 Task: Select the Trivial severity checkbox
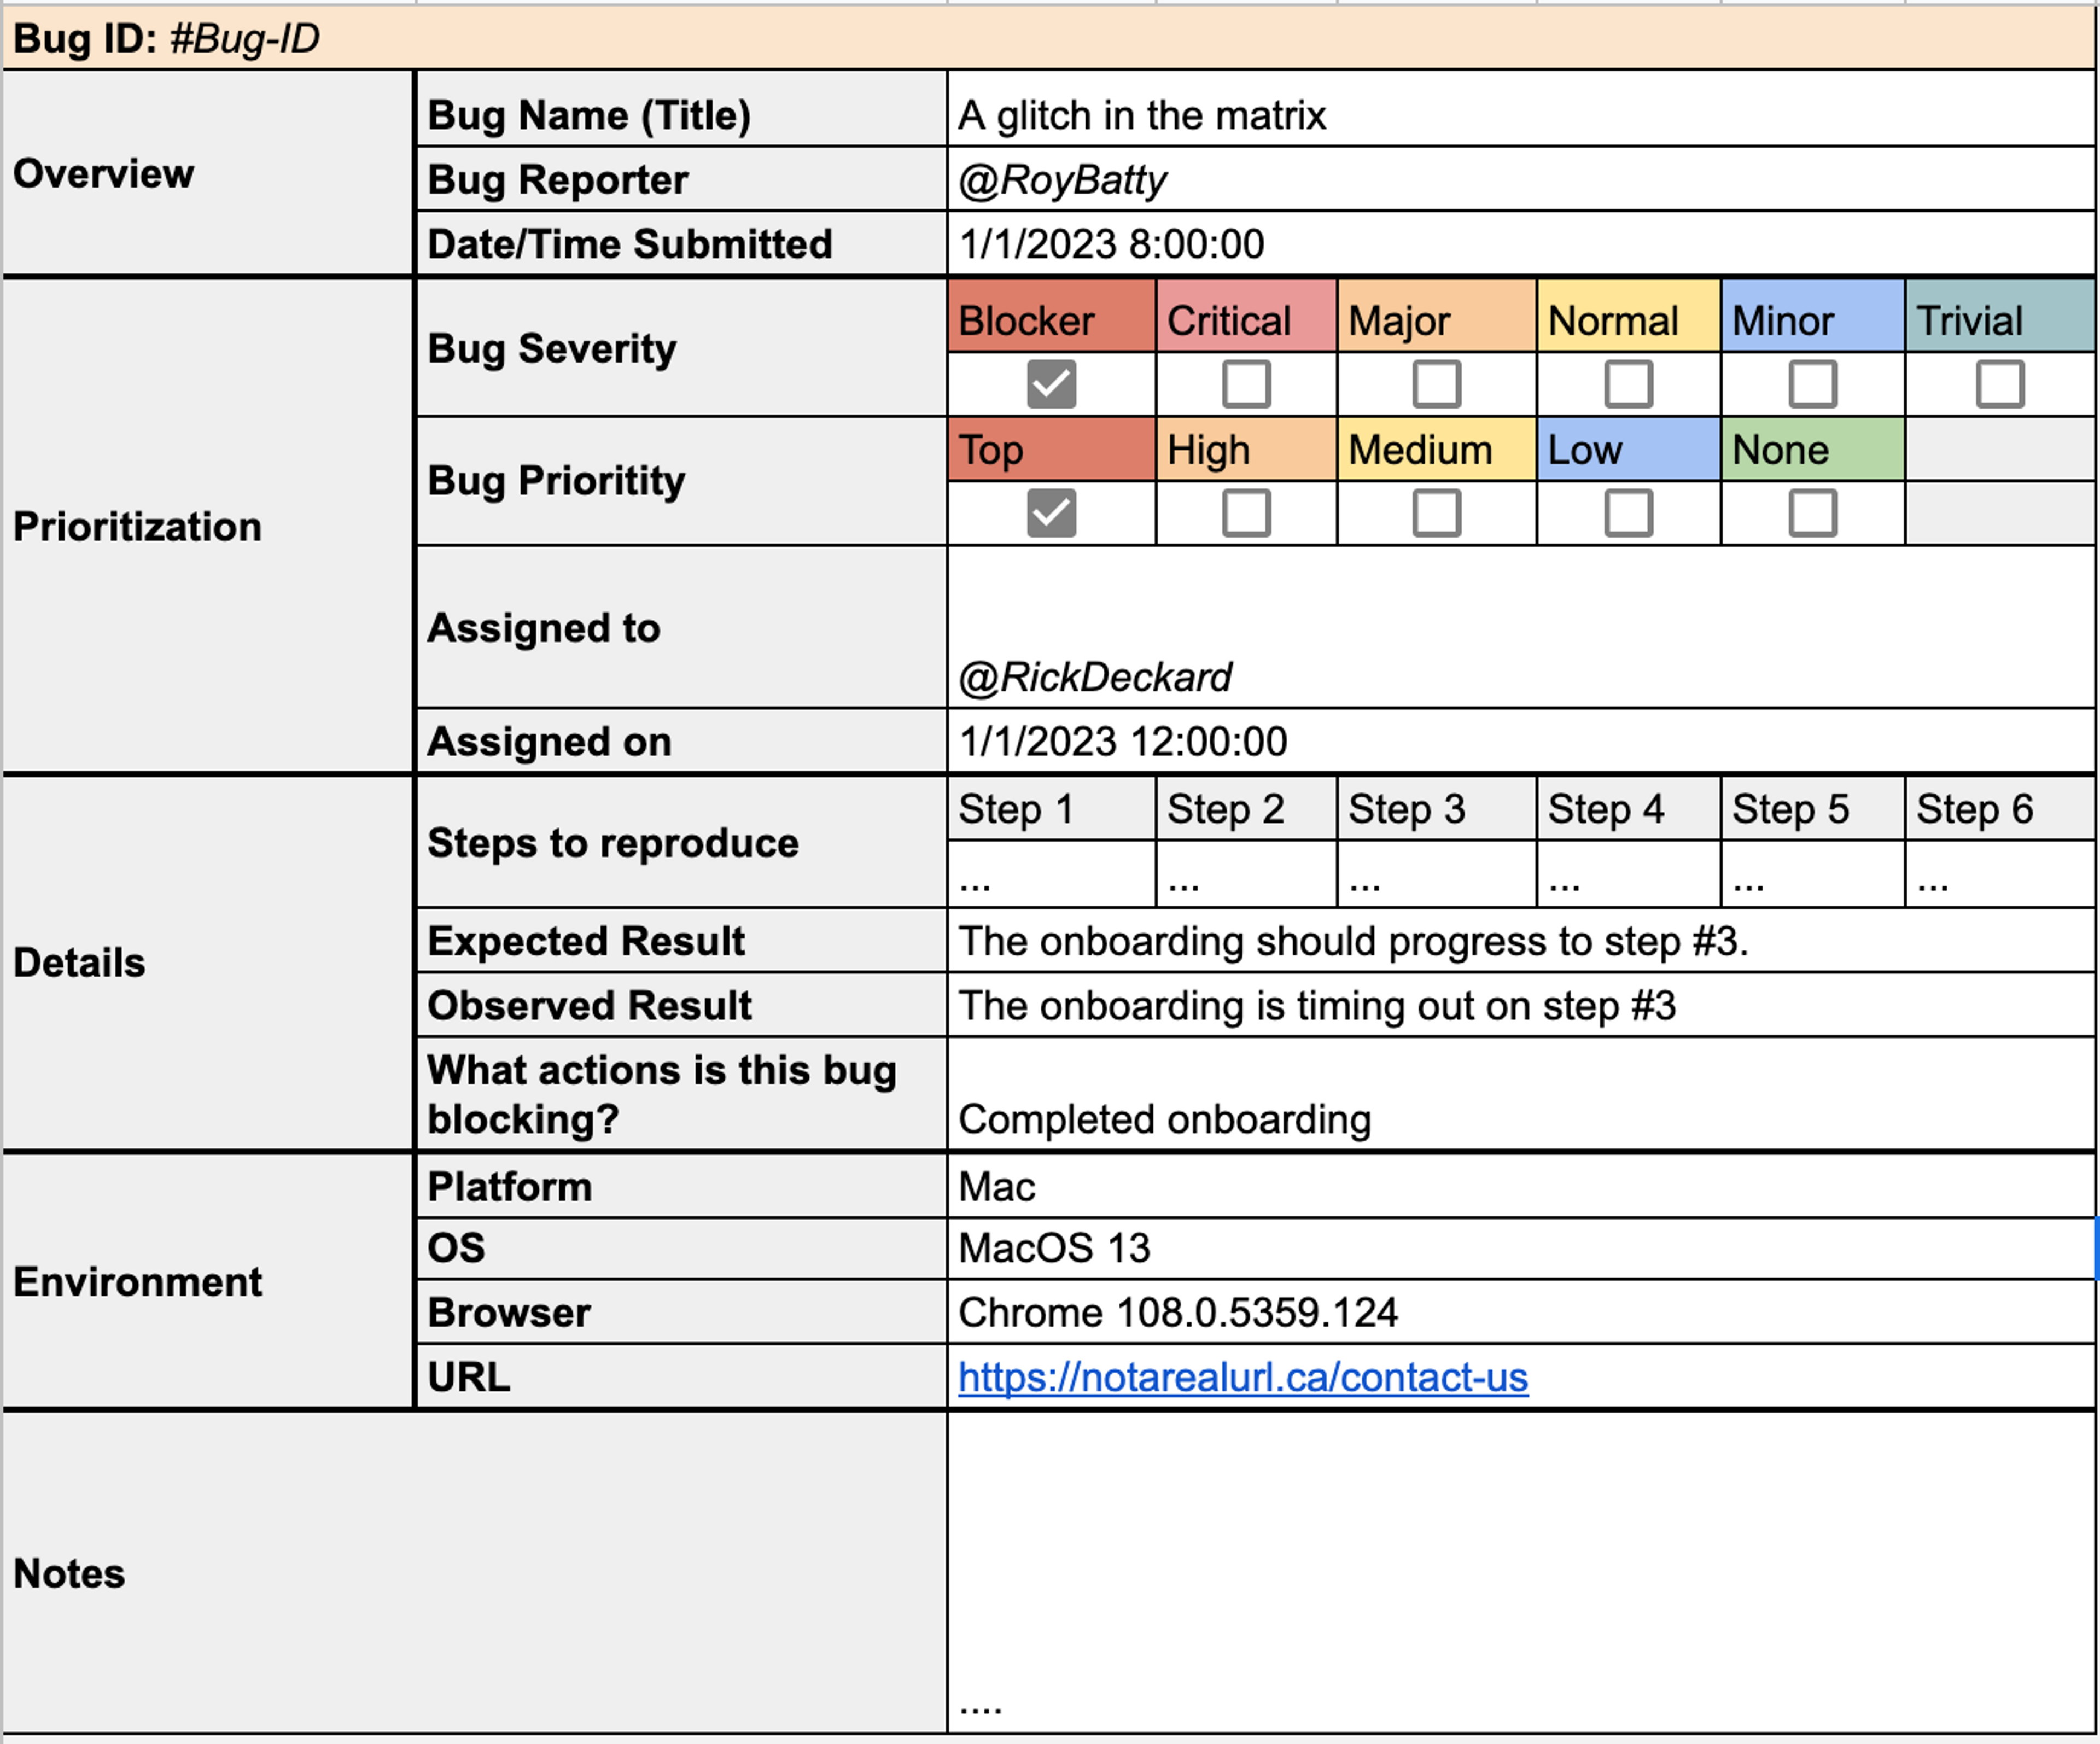coord(2000,384)
